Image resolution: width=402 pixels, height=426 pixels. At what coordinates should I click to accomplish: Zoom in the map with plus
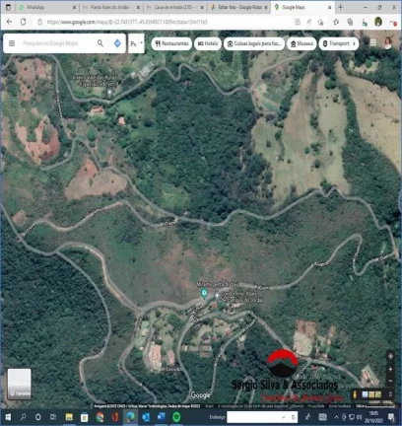[390, 370]
